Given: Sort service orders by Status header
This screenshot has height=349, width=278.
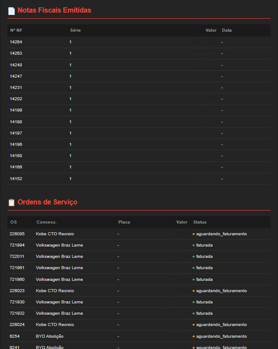Looking at the screenshot, I should (x=200, y=222).
